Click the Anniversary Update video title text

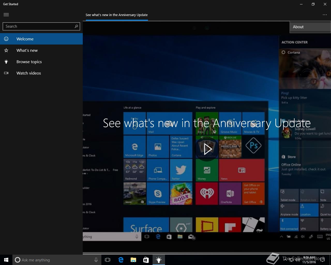[207, 123]
